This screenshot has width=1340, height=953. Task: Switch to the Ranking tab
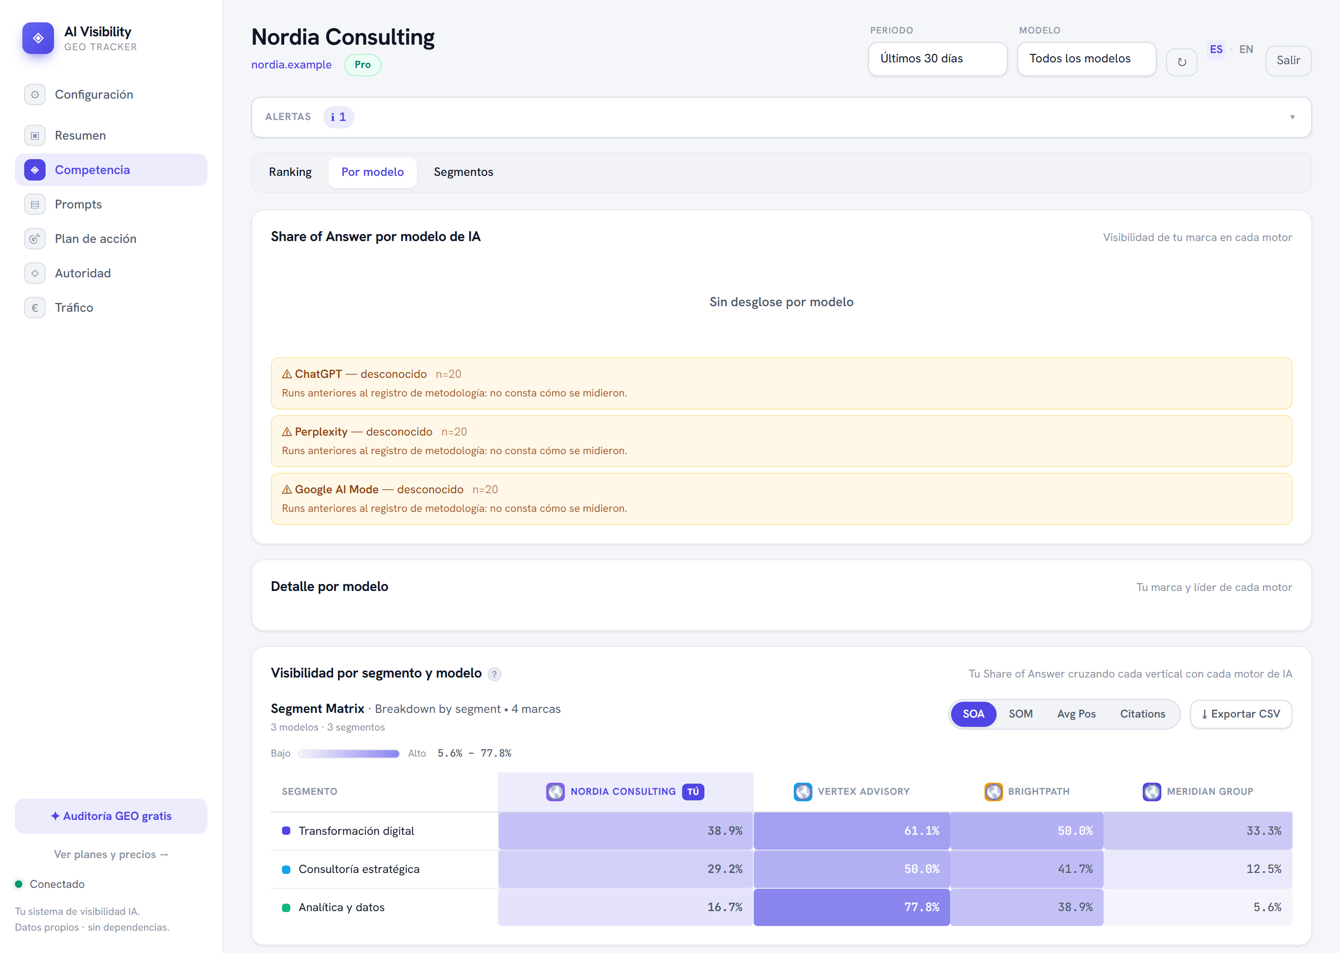tap(290, 173)
